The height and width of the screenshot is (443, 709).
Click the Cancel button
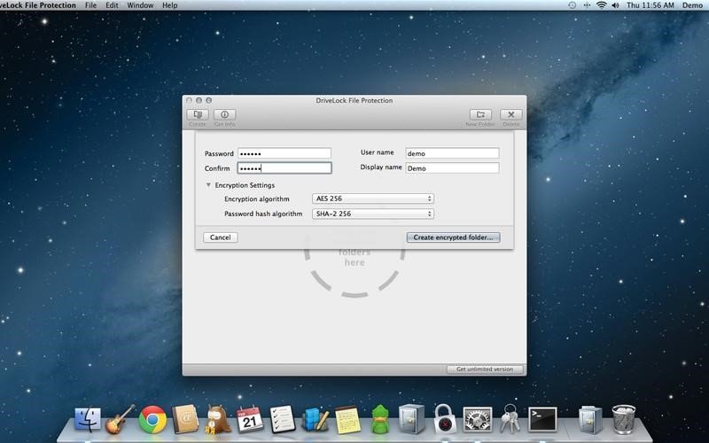pos(220,237)
